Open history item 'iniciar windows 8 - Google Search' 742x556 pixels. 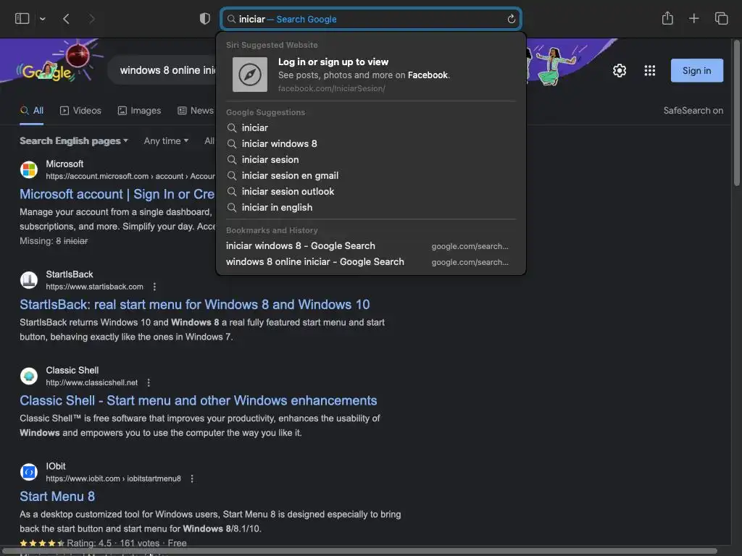(371, 246)
